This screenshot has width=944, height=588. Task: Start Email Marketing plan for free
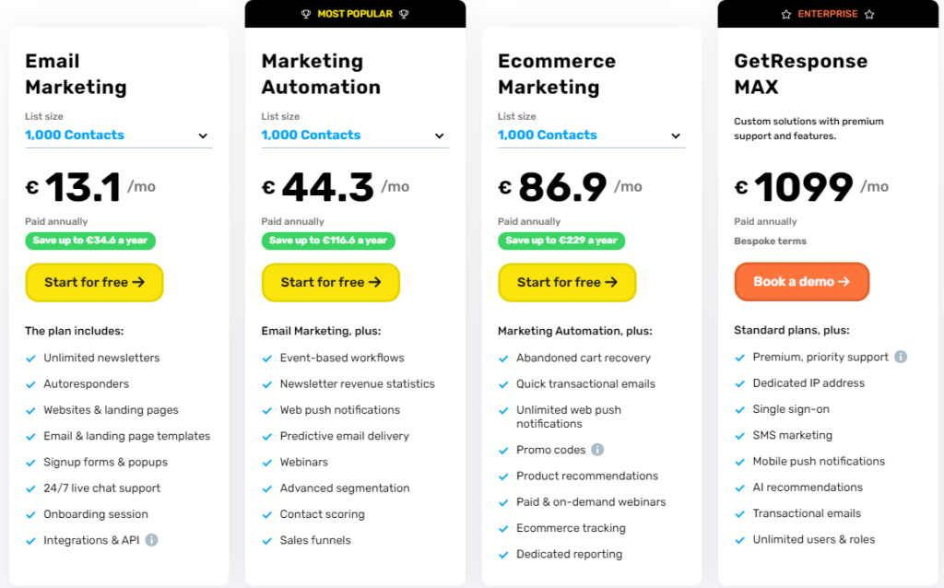(95, 282)
